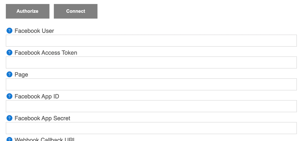The width and height of the screenshot is (303, 141).
Task: Click Webhook Callback URL help icon
Action: click(x=9, y=139)
